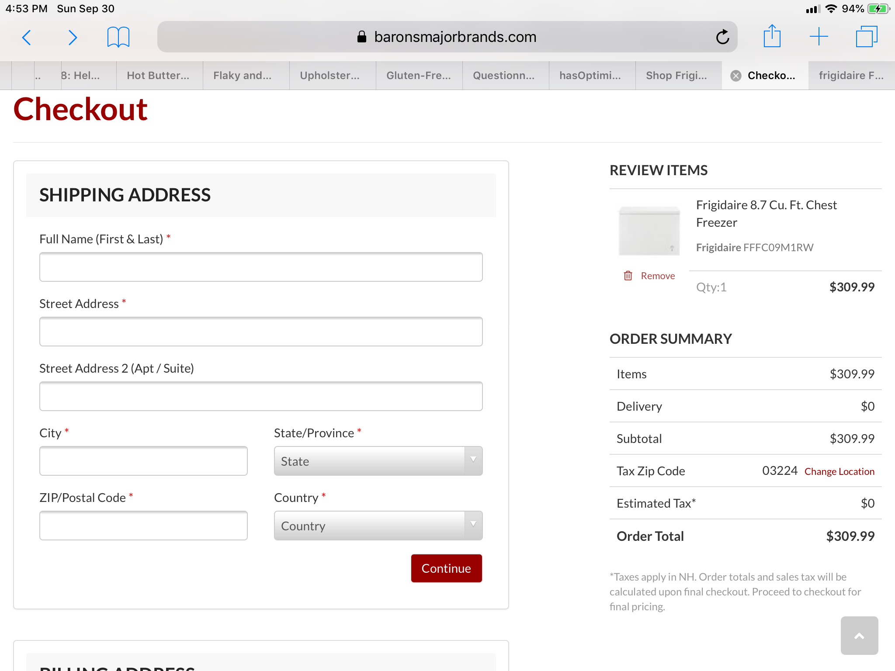
Task: Tap the address bar baronsmajorbrands.com
Action: pos(447,37)
